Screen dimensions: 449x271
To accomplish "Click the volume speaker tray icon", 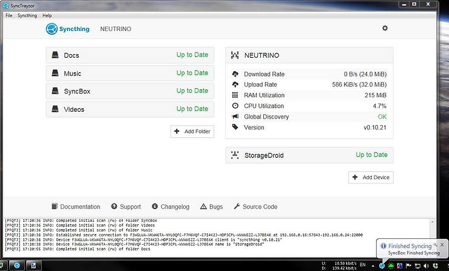I will (x=426, y=266).
